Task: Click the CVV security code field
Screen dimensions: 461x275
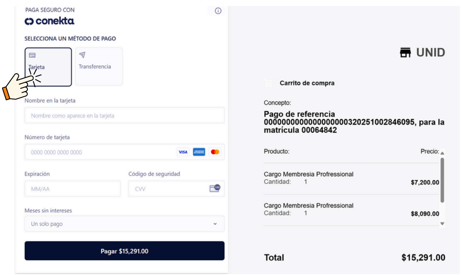Action: click(x=167, y=189)
